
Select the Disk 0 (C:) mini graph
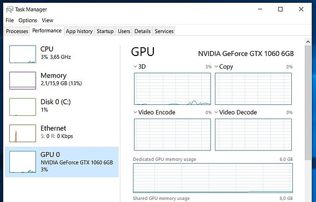[23, 107]
